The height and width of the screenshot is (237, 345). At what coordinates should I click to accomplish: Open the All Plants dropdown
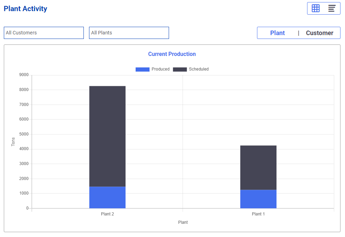pyautogui.click(x=129, y=33)
